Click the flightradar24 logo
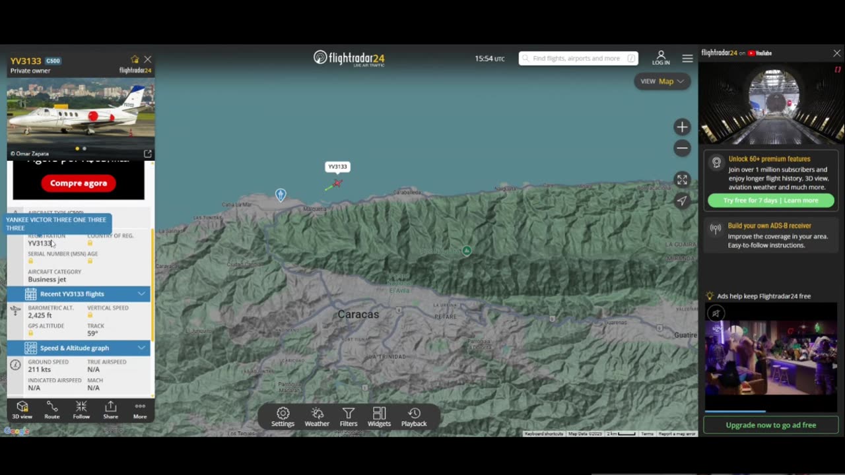 [x=349, y=58]
